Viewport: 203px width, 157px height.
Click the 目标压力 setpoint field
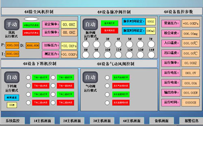(69, 46)
